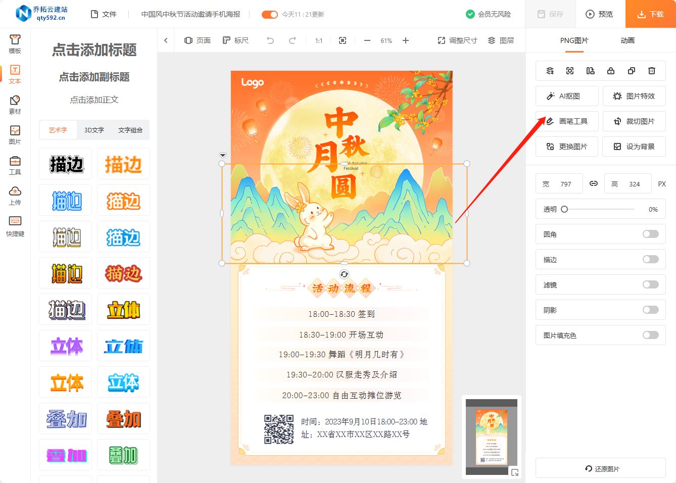Open the 页面 pages panel
676x483 pixels.
tap(198, 40)
